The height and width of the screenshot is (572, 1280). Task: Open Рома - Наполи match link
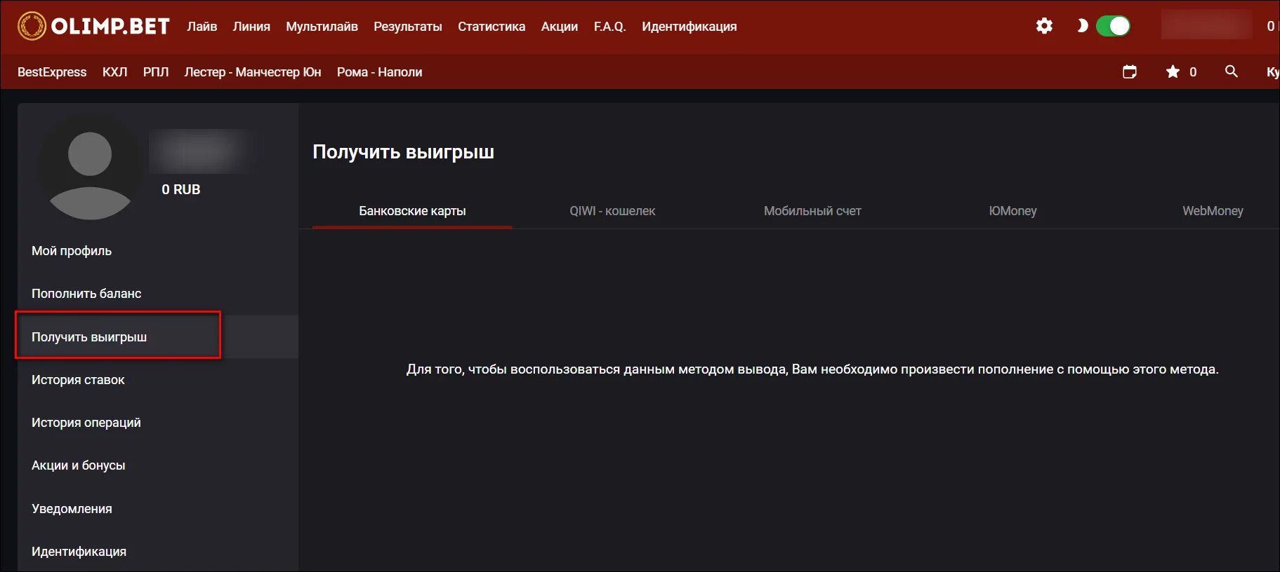(380, 72)
